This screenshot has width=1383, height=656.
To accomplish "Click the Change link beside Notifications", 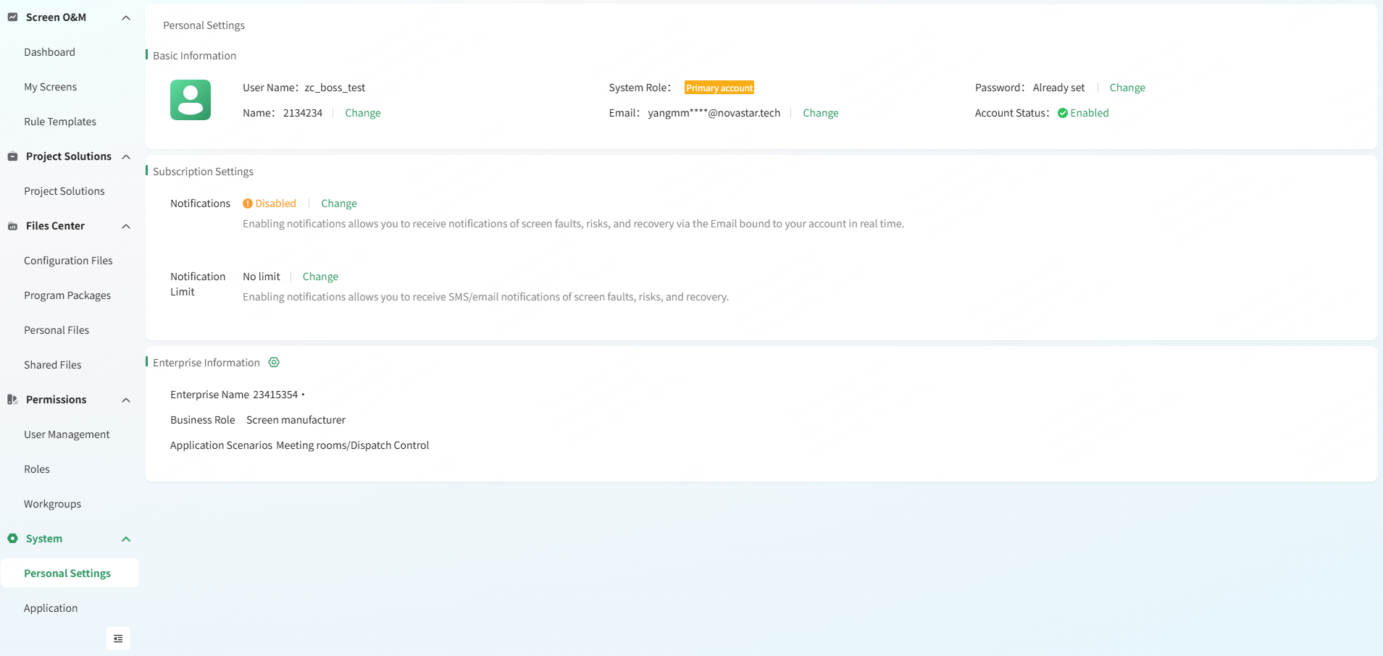I will pos(339,203).
